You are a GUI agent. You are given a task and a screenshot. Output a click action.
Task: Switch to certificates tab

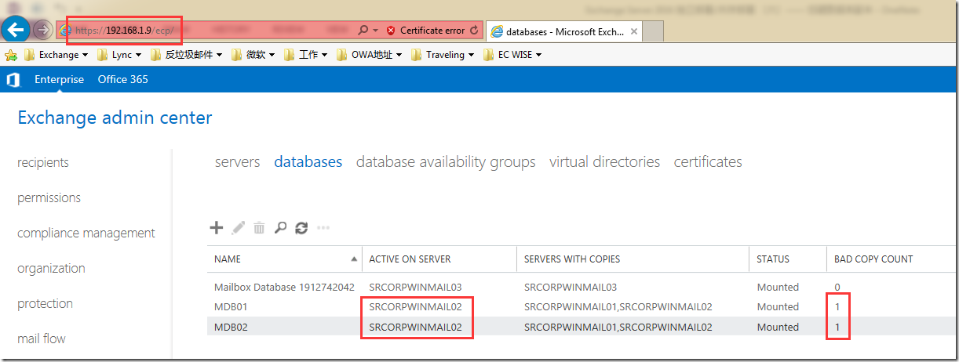point(708,162)
